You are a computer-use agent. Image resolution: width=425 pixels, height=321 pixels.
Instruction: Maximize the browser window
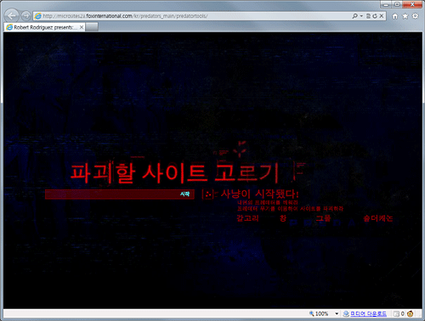397,4
